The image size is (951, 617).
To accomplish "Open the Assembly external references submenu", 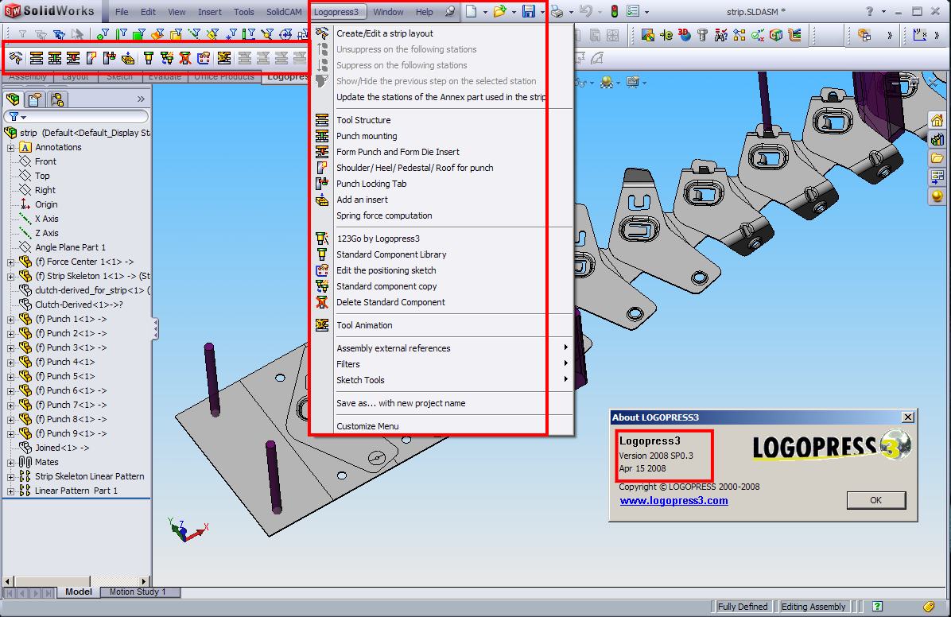I will click(441, 348).
